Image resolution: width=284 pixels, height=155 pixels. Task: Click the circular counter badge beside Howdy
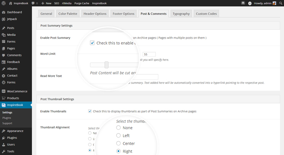(250, 3)
